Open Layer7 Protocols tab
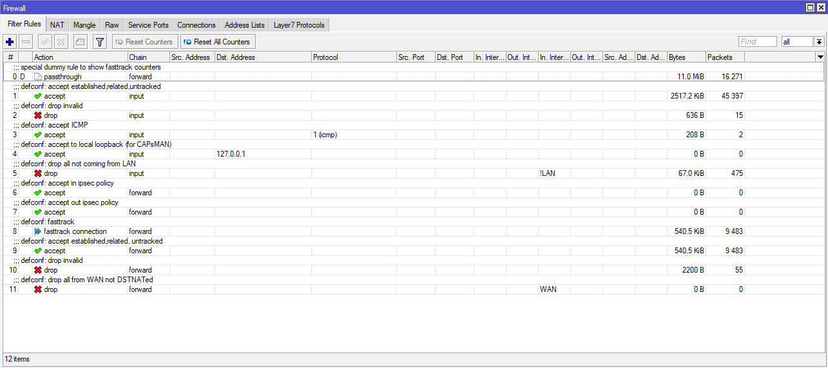828x368 pixels. point(300,25)
